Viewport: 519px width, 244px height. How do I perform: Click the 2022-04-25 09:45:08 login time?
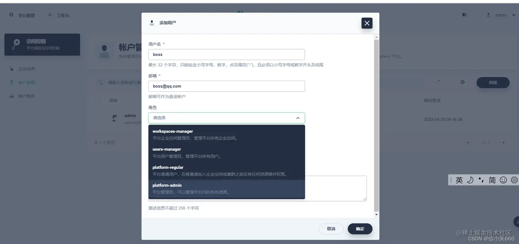[443, 119]
